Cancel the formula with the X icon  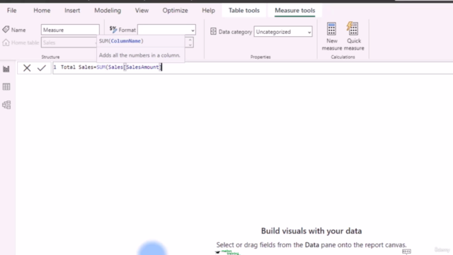(x=27, y=68)
